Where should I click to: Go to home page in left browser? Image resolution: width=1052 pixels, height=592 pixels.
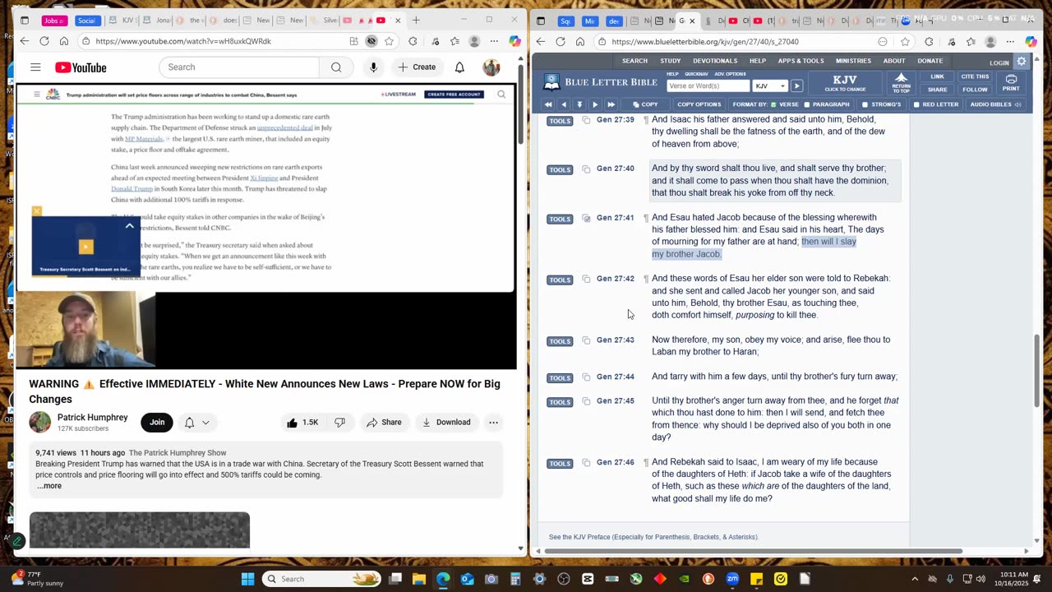point(64,41)
